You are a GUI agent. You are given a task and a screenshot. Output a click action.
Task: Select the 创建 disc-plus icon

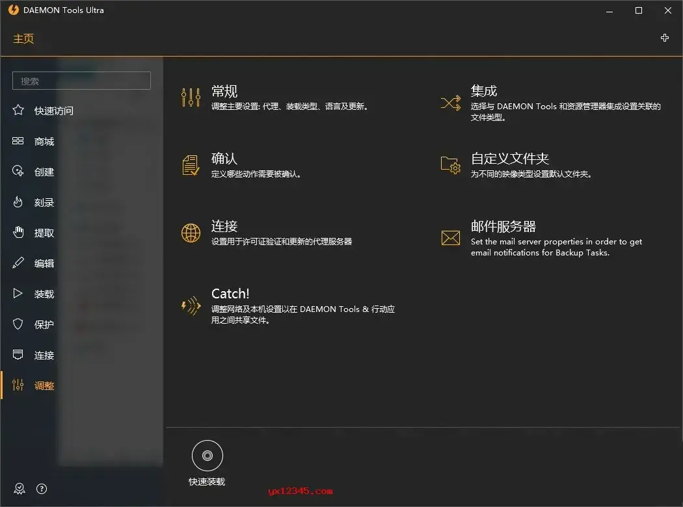(x=18, y=171)
